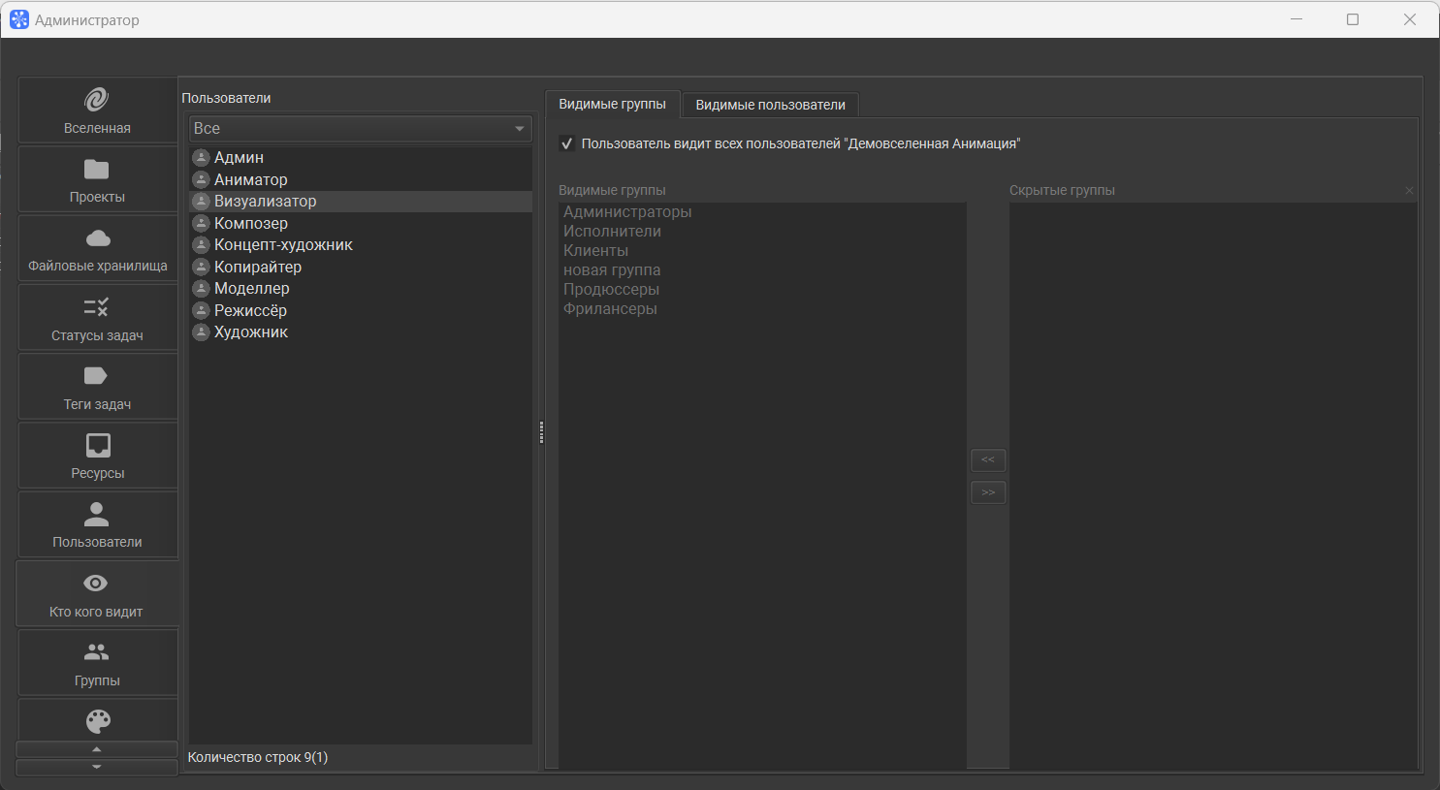
Task: Select user Админ in the list
Action: point(361,157)
